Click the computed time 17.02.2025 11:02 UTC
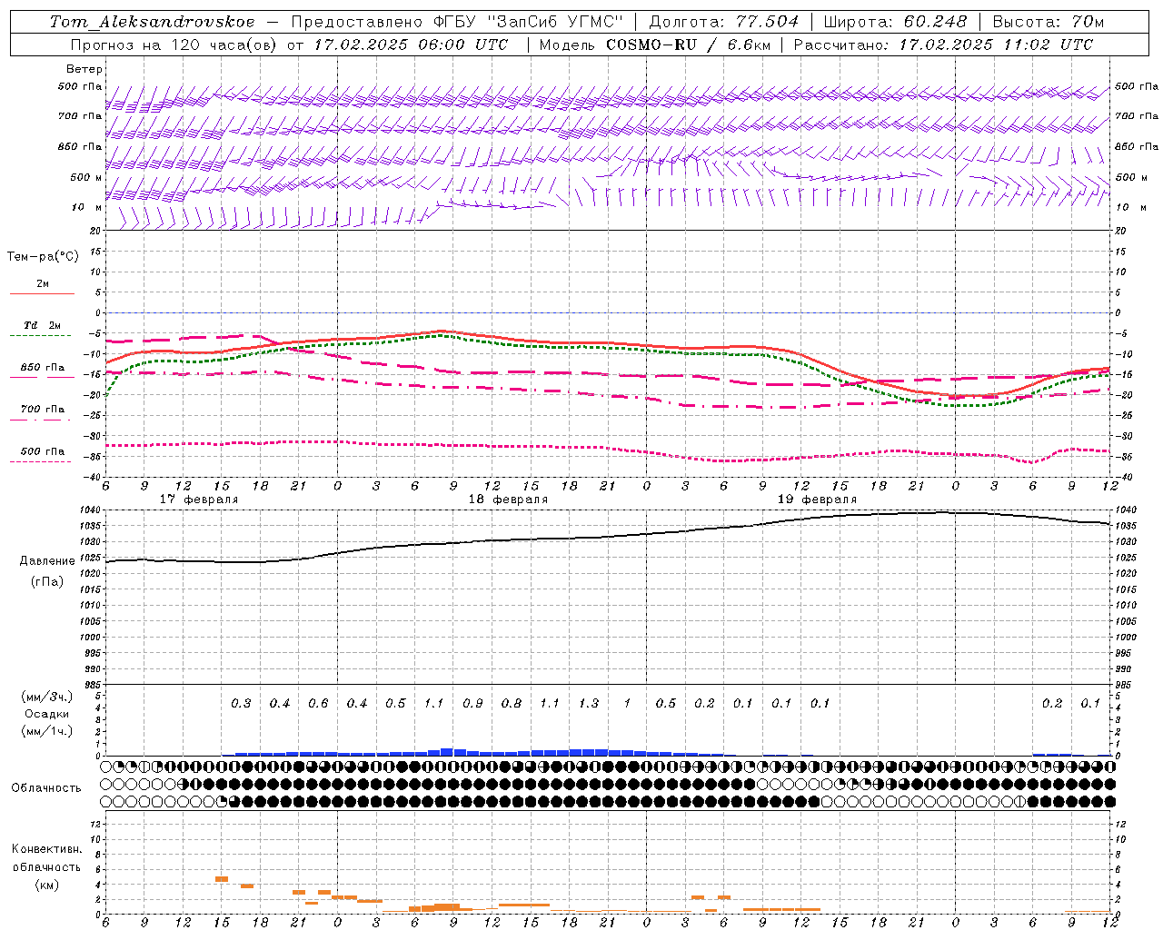1163x930 pixels. (996, 45)
